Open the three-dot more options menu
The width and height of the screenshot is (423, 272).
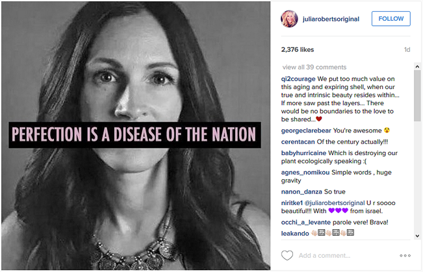[405, 256]
